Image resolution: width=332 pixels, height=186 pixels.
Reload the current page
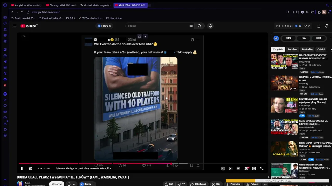pos(22,12)
